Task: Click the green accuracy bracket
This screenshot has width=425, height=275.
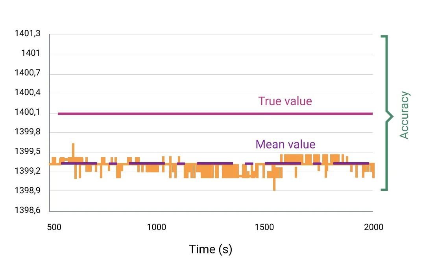Action: 387,113
